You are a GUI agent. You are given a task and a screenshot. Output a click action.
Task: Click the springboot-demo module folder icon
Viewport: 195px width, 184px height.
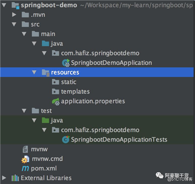[x=16, y=6]
